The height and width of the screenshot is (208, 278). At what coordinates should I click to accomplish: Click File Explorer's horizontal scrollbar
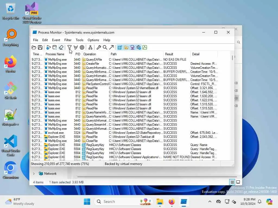click(157, 177)
